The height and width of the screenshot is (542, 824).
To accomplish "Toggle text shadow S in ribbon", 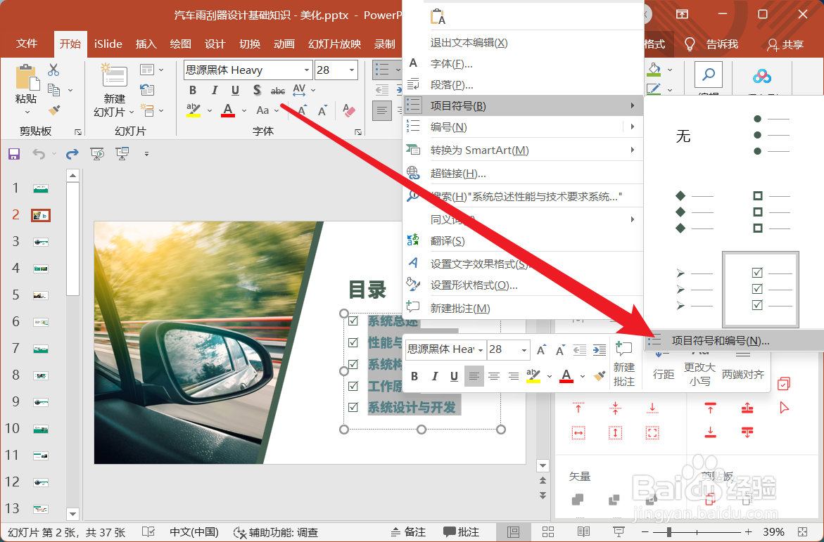I will point(256,90).
